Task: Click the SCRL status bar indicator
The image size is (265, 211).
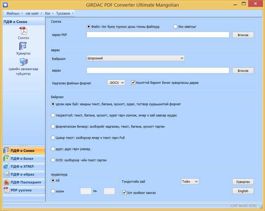Action: click(x=252, y=206)
